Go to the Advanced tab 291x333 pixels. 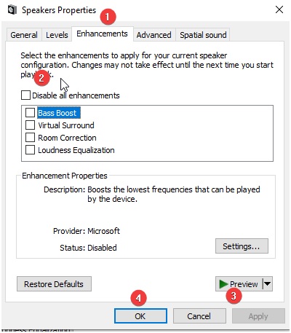(154, 35)
